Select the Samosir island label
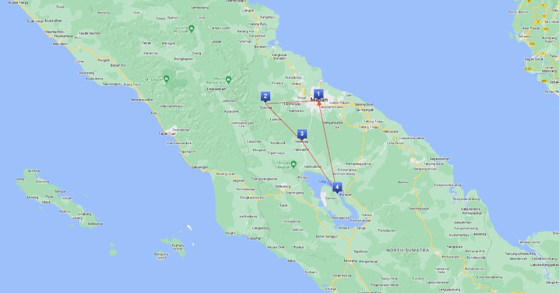 (331, 198)
